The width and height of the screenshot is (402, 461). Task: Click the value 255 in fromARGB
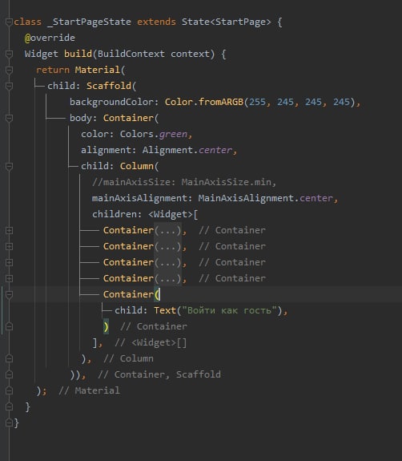click(257, 102)
